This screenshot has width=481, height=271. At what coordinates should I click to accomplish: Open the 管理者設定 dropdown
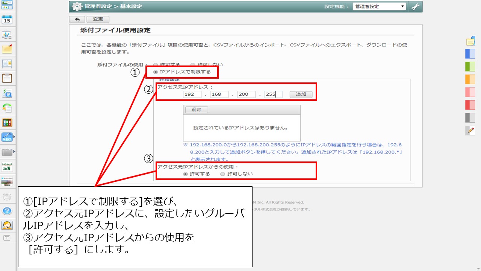(x=379, y=7)
